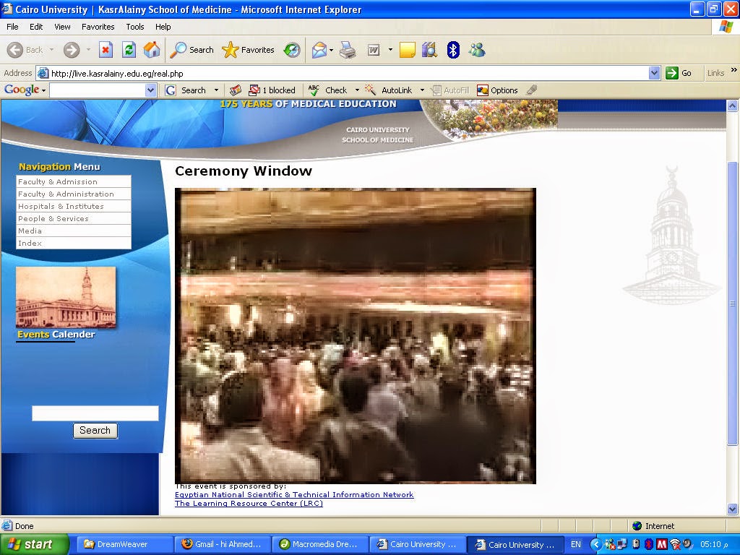Expand the Google toolbar search box dropdown
The width and height of the screenshot is (740, 555).
(150, 90)
